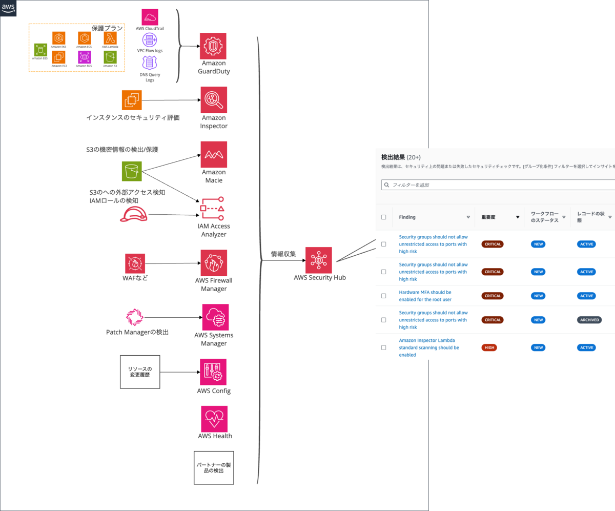Toggle the select-all checkbox in the table header

click(x=383, y=217)
